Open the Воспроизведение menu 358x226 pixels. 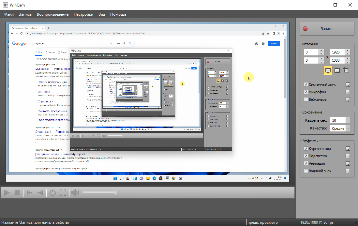point(52,14)
